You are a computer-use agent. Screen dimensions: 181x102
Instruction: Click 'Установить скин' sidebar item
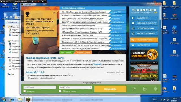pos(144,28)
